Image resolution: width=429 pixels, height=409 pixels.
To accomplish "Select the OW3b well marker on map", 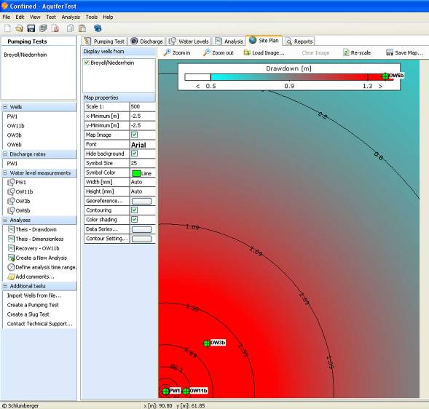I will [x=207, y=343].
